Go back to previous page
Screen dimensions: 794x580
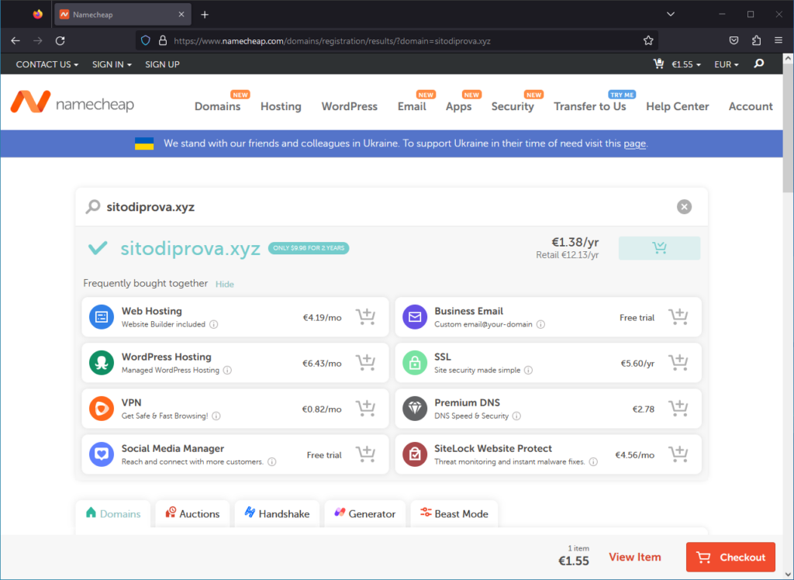click(x=16, y=41)
